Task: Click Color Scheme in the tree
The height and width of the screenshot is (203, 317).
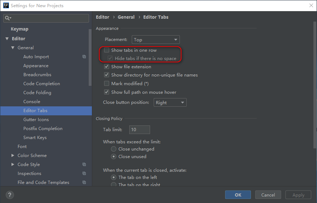Action: click(x=32, y=156)
